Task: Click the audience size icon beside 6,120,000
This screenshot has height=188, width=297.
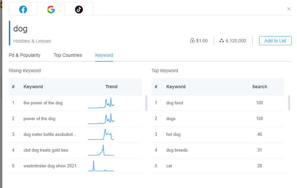Action: 222,41
